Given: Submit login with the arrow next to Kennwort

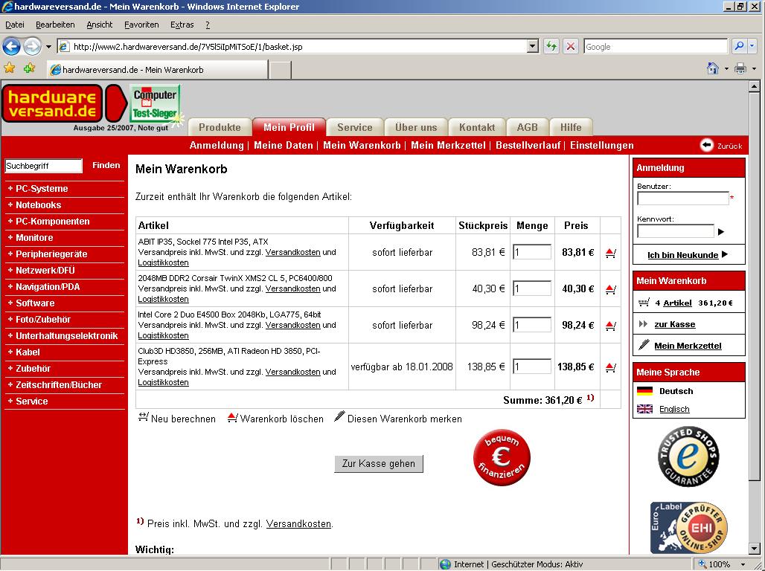Looking at the screenshot, I should click(x=721, y=232).
